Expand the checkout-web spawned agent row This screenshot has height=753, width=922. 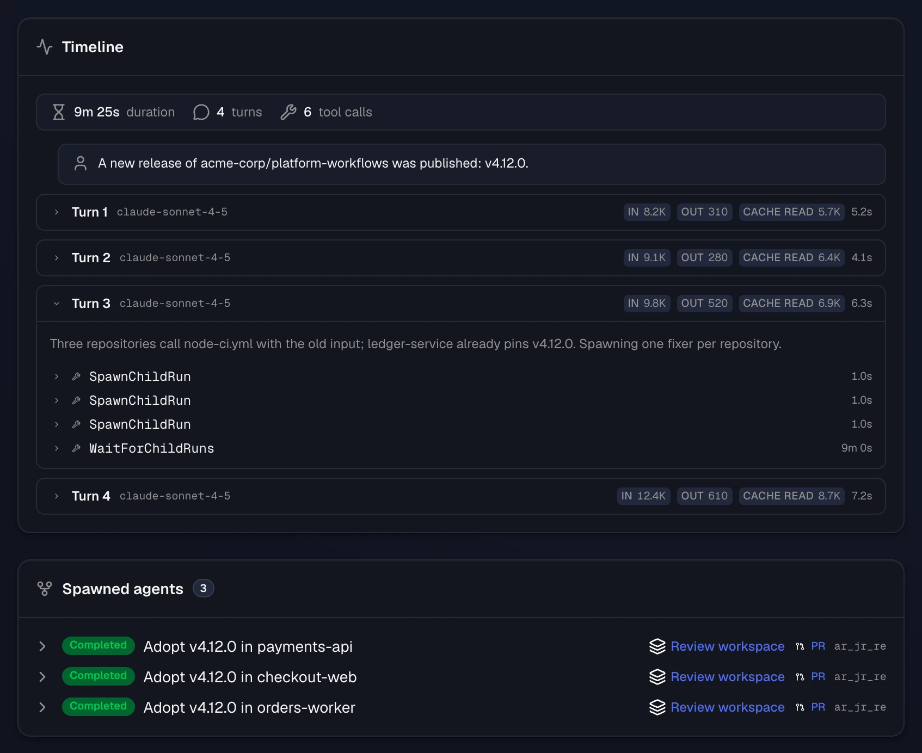click(42, 677)
